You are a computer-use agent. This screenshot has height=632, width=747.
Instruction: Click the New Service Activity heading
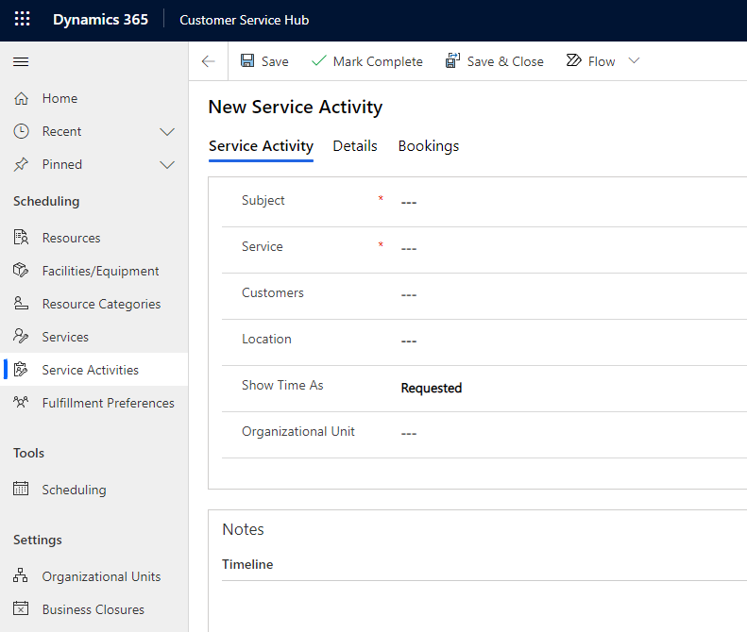click(x=296, y=108)
